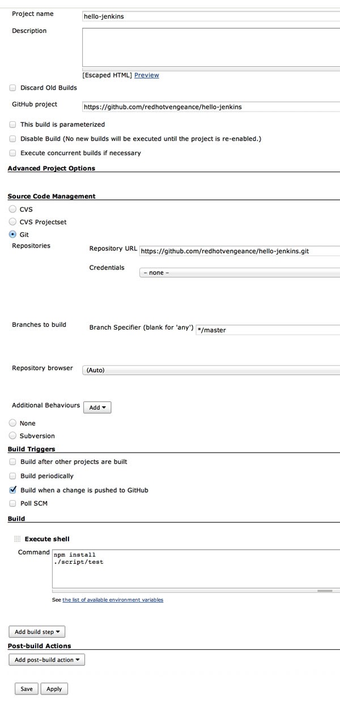The width and height of the screenshot is (340, 703).
Task: Expand the Additional Behaviours Add menu
Action: (97, 407)
